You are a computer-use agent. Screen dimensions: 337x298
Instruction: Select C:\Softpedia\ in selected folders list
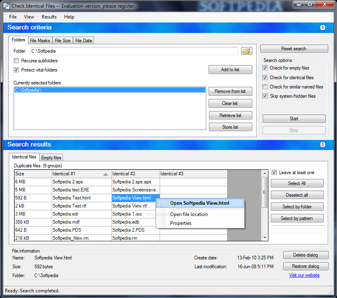pos(110,90)
